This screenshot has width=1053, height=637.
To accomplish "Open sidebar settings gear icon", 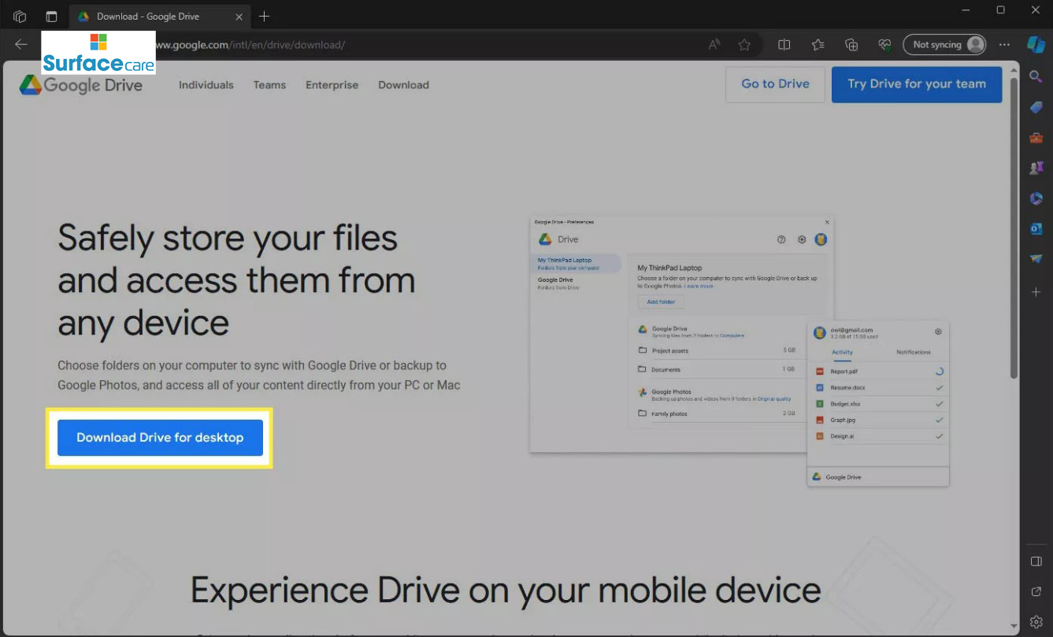I will (x=1036, y=621).
